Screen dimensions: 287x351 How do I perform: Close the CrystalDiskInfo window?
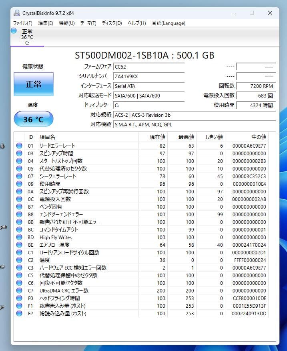(x=270, y=13)
